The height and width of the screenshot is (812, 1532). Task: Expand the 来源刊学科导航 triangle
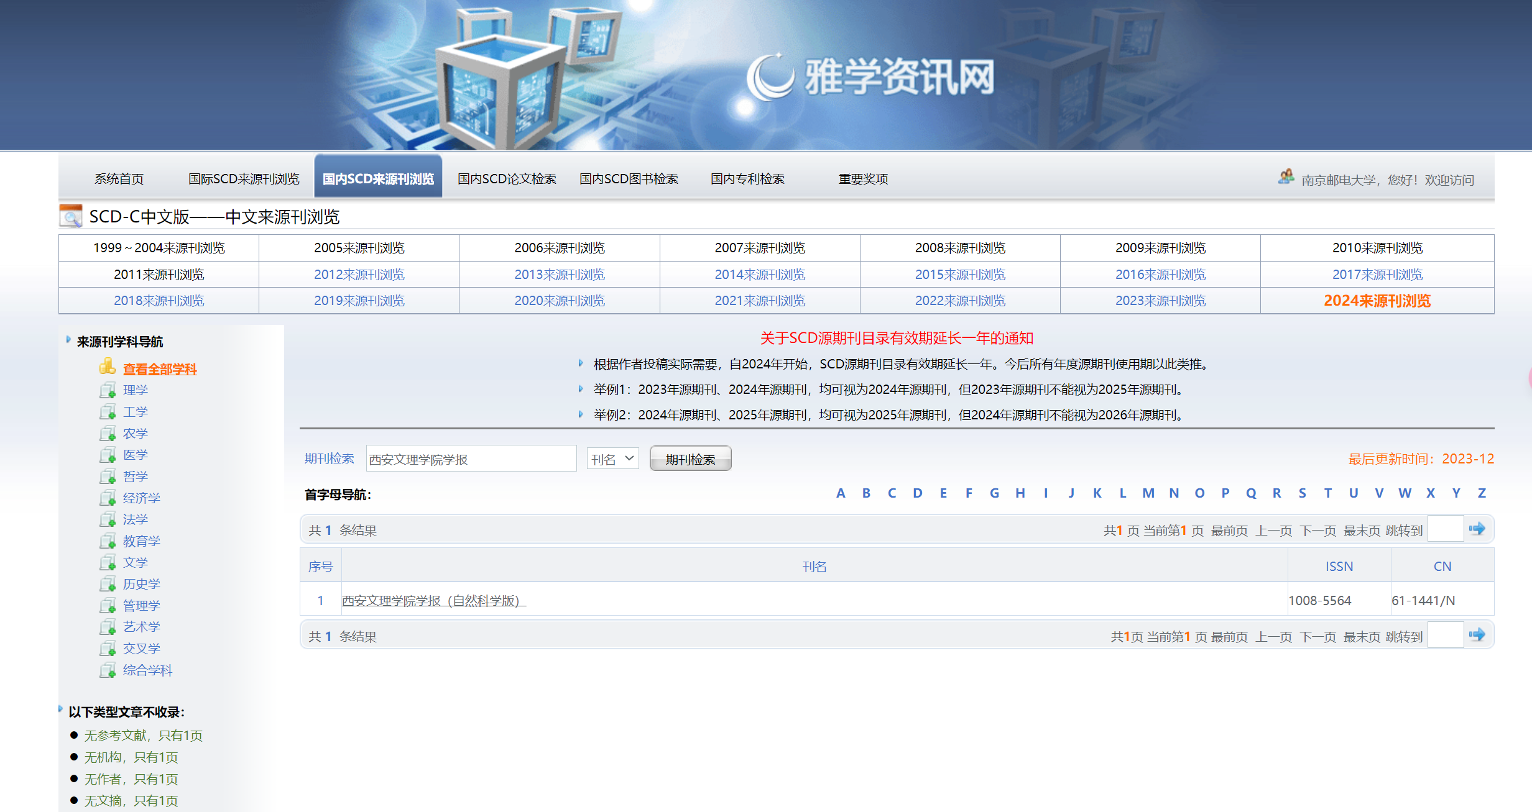68,340
